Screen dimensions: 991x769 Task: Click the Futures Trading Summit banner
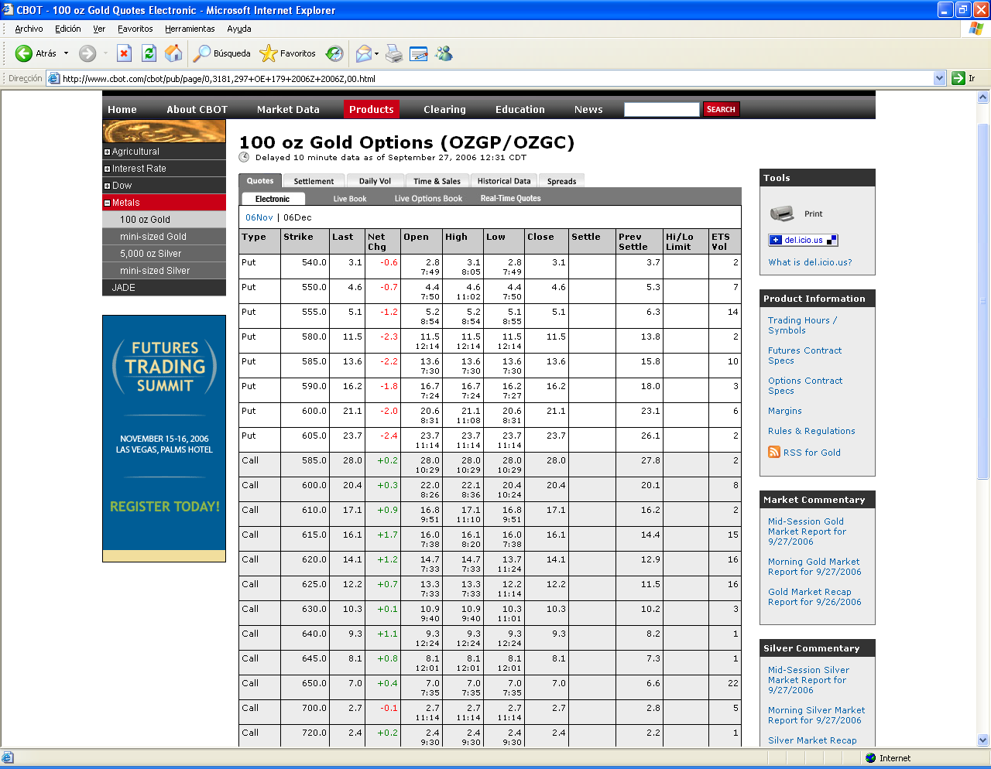click(x=164, y=438)
